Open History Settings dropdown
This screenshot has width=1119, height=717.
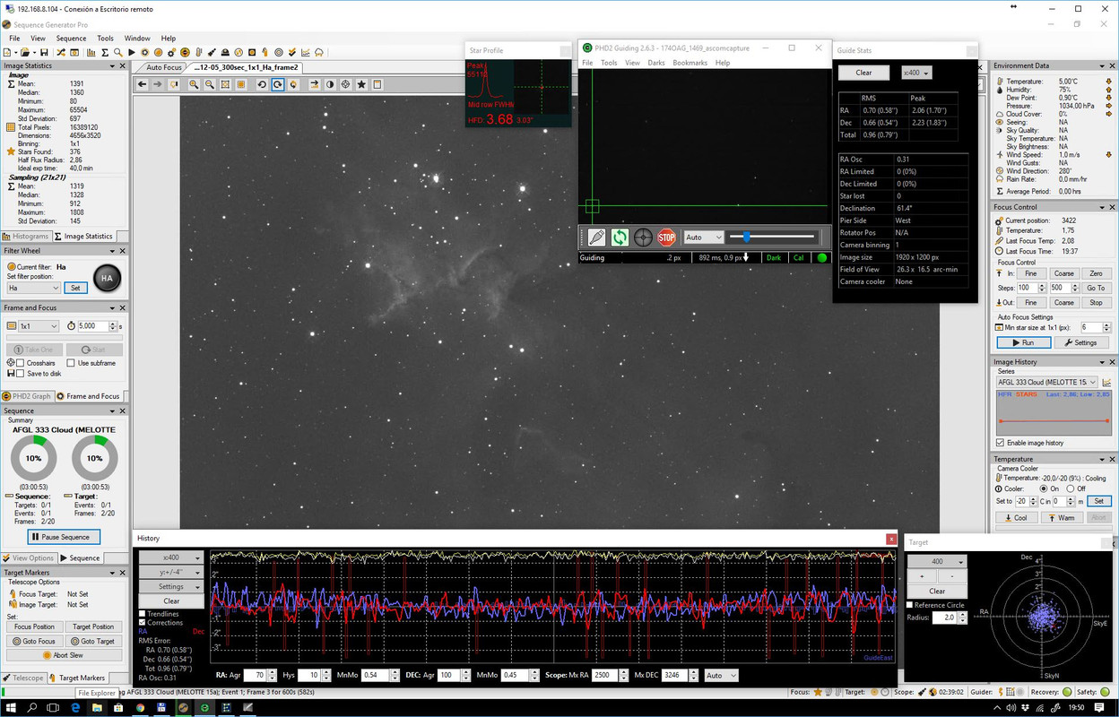coord(171,586)
